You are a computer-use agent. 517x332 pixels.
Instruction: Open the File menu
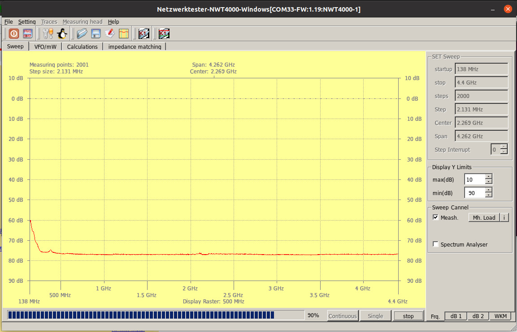tap(9, 22)
